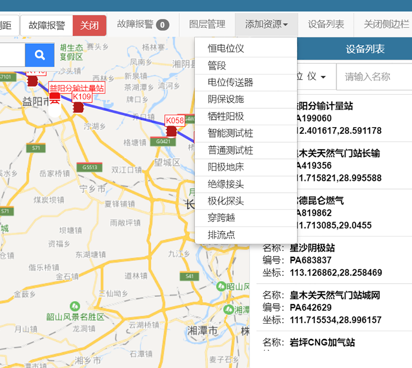Select the K109 test pile marker on the map

[x=78, y=106]
